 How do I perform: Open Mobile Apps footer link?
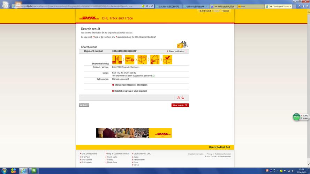[x=111, y=162]
